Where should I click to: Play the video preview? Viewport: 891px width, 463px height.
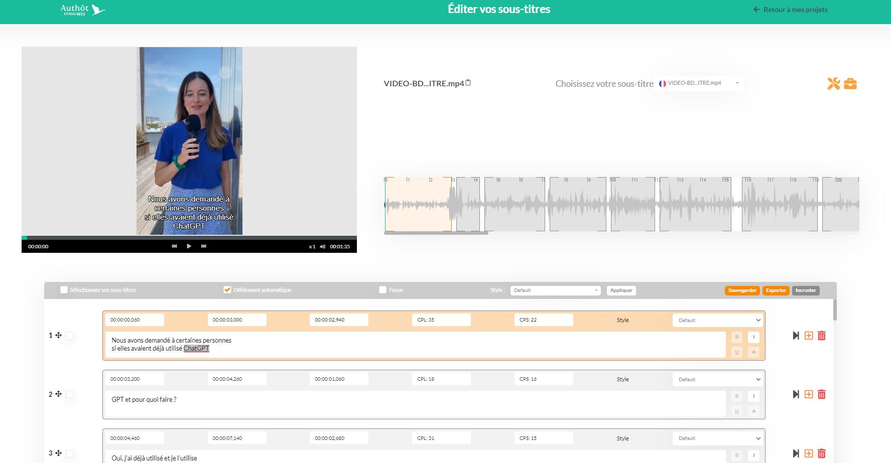(189, 246)
